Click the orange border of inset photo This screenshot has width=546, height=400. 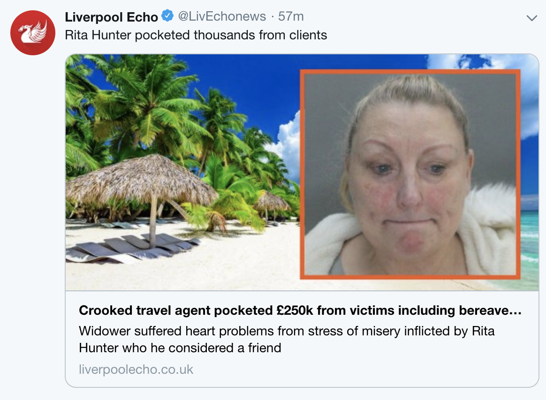coord(410,72)
